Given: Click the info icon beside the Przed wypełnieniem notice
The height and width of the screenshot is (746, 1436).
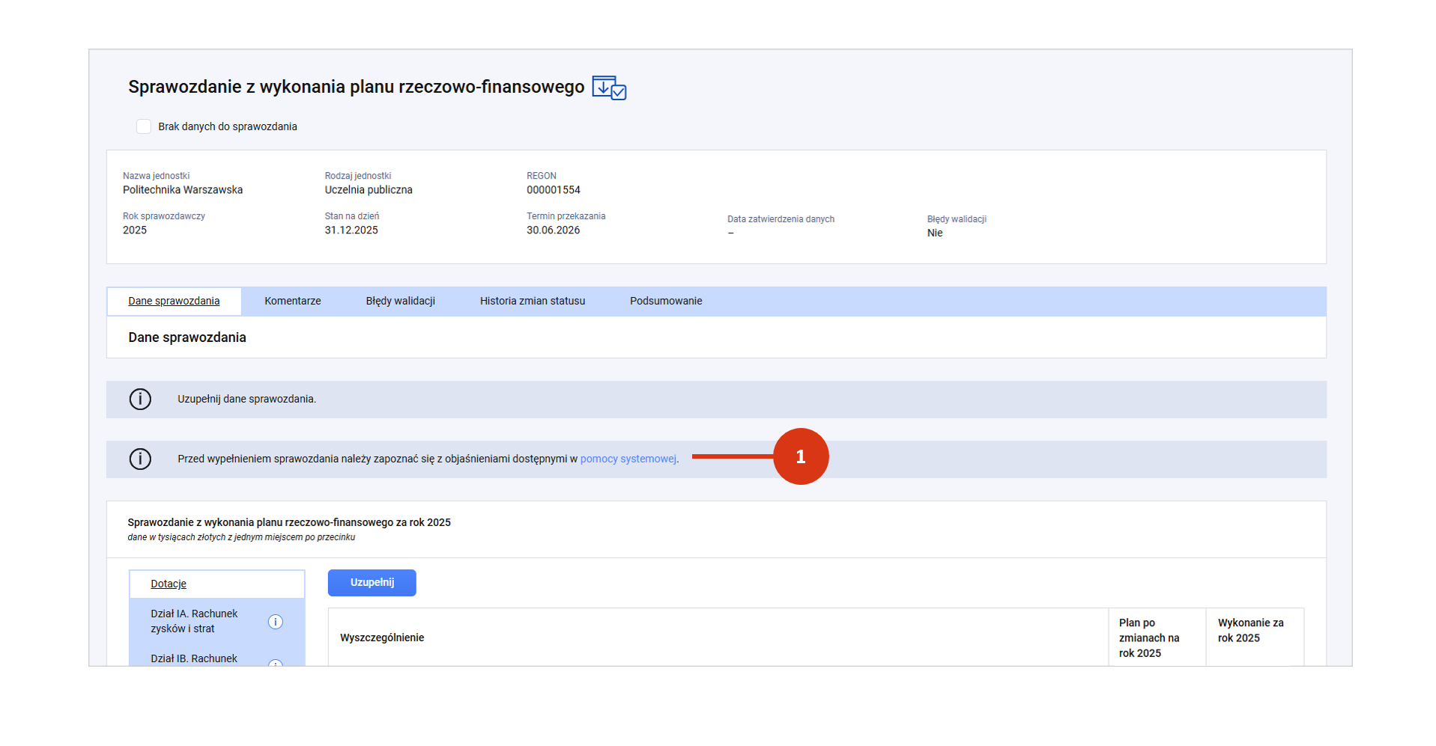Looking at the screenshot, I should click(x=140, y=459).
